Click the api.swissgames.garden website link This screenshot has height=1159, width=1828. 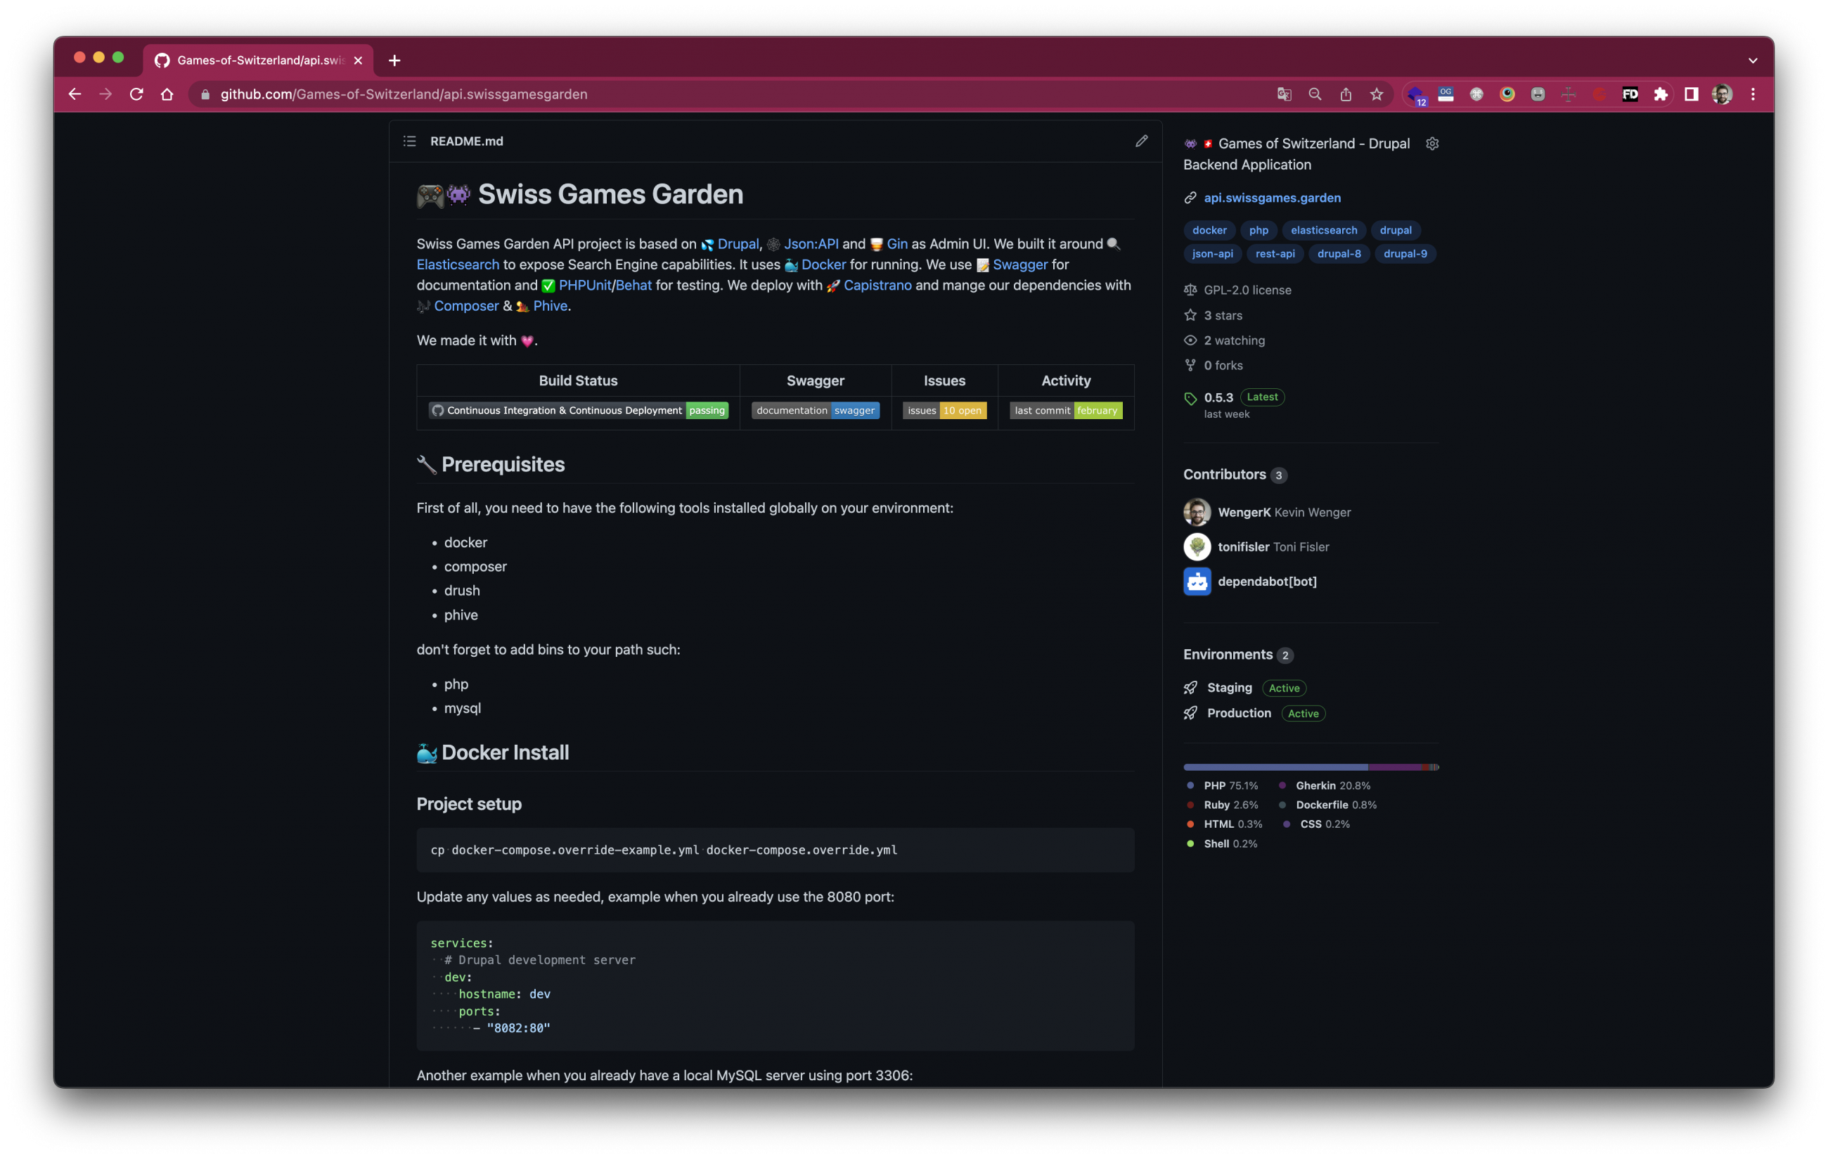tap(1273, 197)
